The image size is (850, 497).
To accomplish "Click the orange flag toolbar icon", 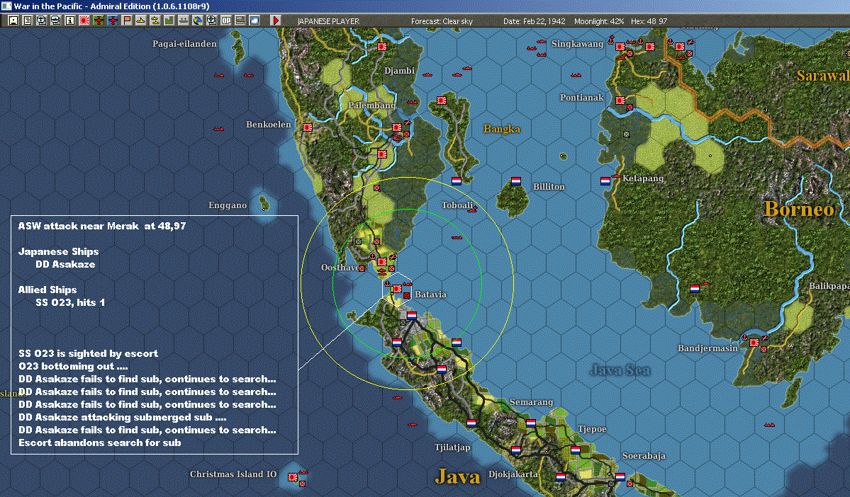I will pos(127,21).
